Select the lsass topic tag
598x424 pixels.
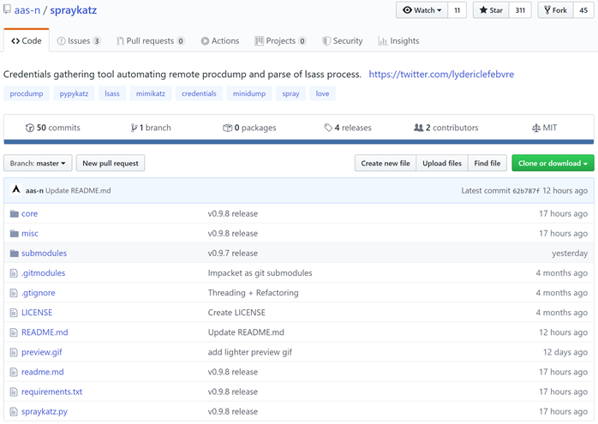112,93
